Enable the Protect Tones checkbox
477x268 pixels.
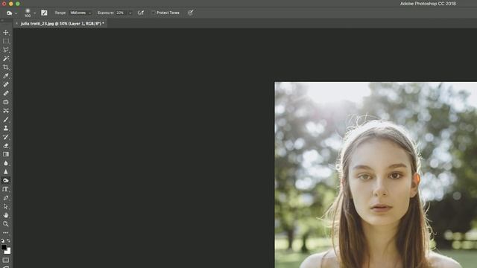click(x=154, y=13)
